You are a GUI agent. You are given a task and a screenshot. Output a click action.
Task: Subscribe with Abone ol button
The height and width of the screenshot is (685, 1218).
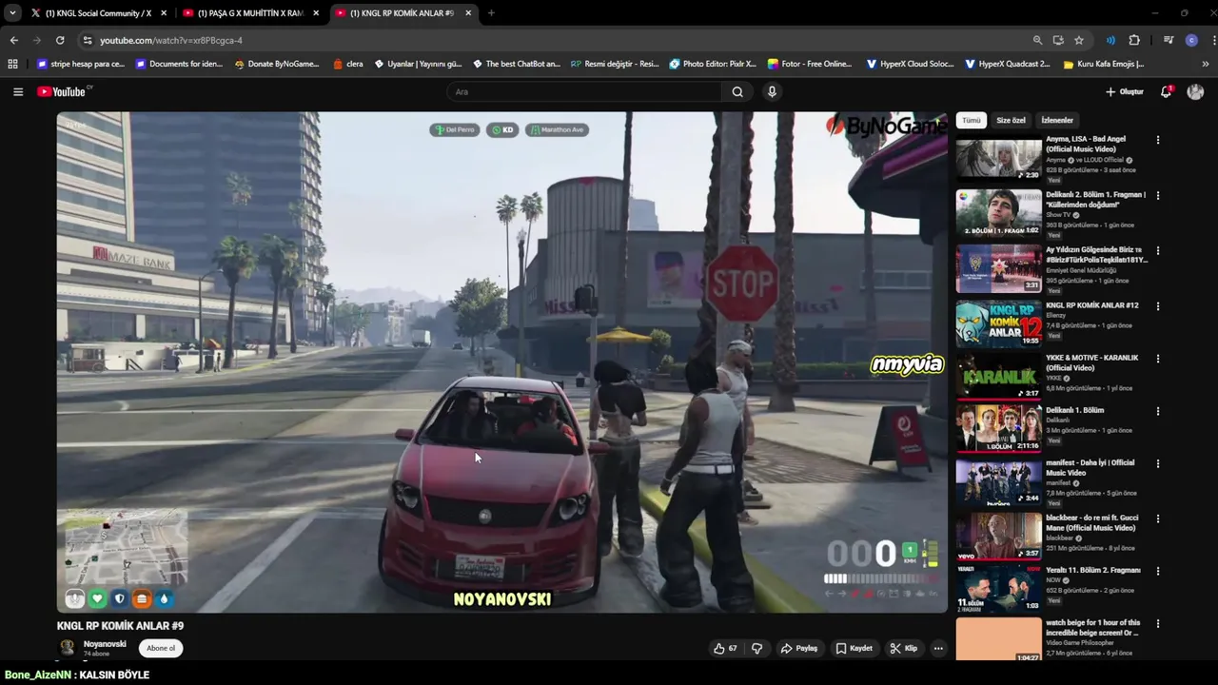161,648
